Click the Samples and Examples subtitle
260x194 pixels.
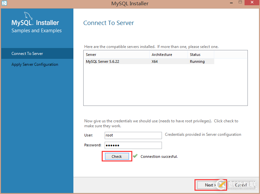click(37, 31)
